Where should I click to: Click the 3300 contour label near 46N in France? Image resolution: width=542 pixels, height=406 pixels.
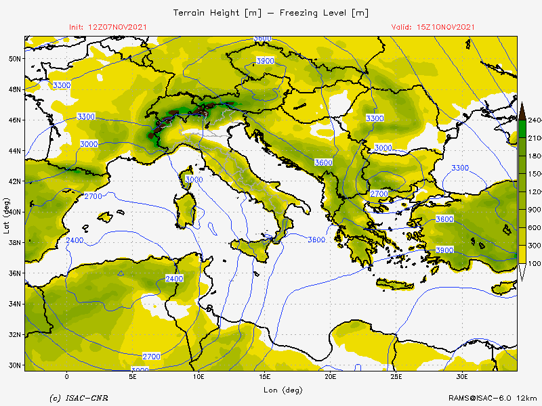86,116
